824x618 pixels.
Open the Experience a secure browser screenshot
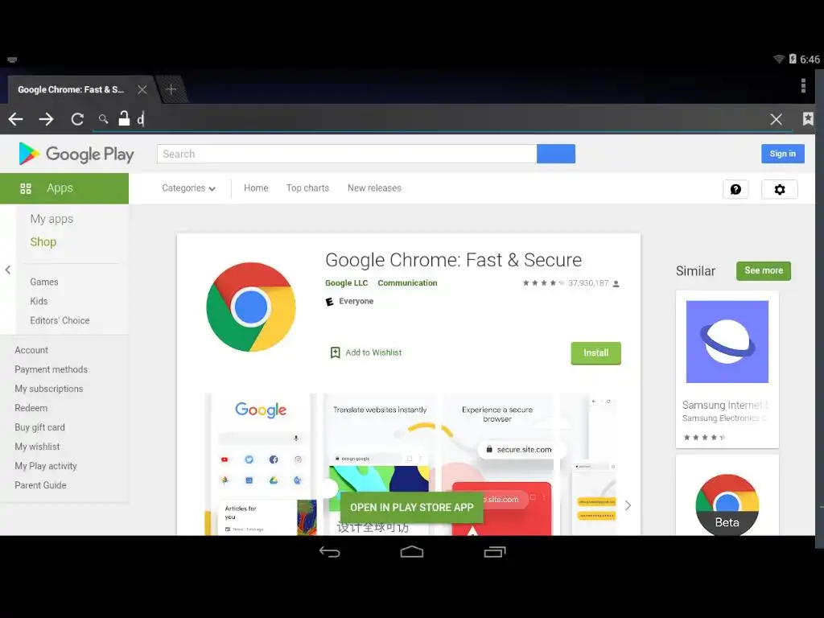(497, 464)
